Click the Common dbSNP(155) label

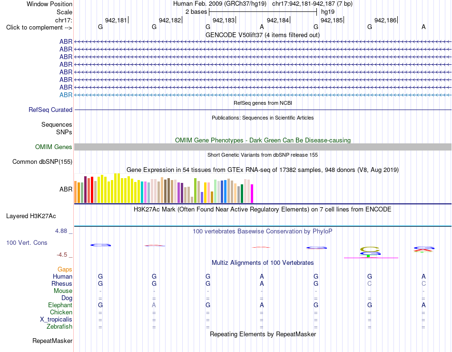click(x=42, y=161)
